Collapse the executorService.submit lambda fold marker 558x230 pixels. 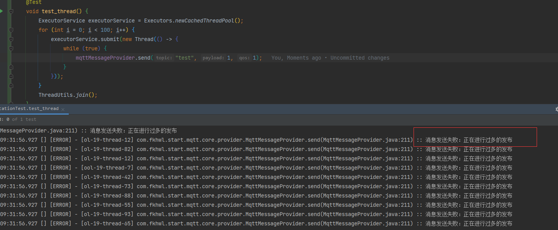pos(11,39)
